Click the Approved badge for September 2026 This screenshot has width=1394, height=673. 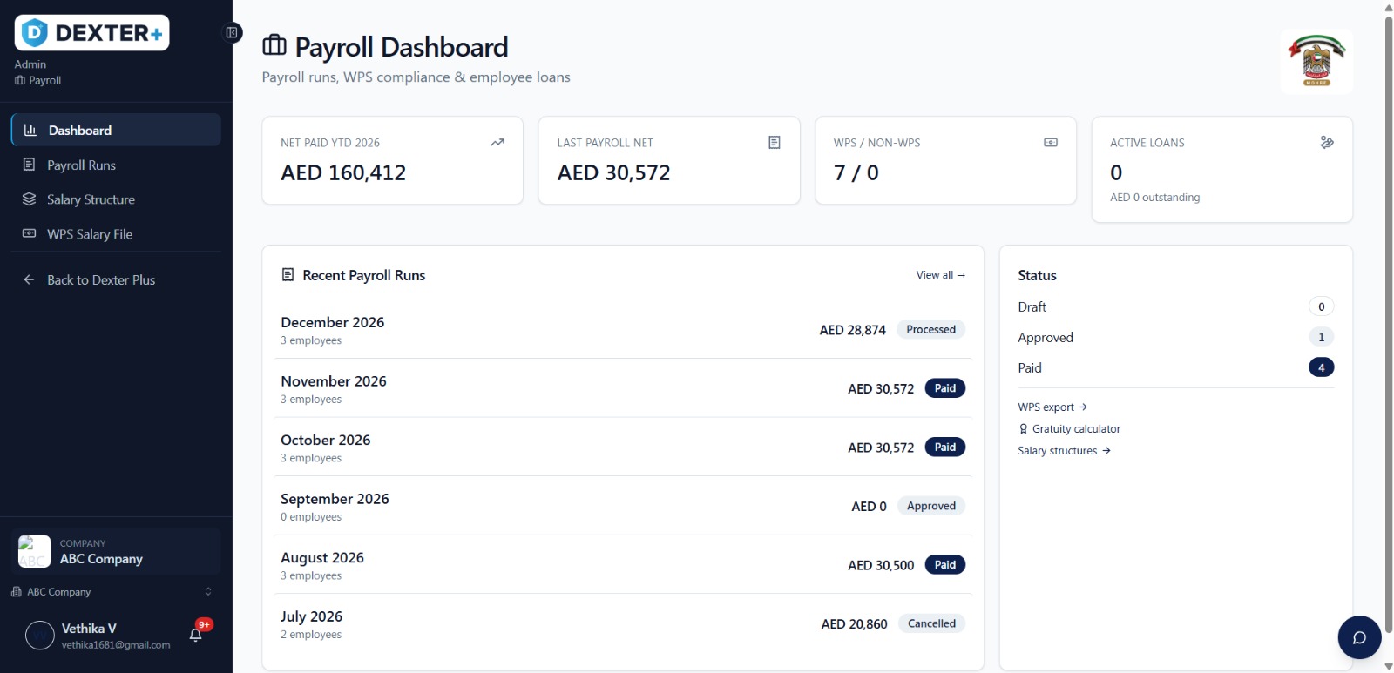pyautogui.click(x=931, y=506)
